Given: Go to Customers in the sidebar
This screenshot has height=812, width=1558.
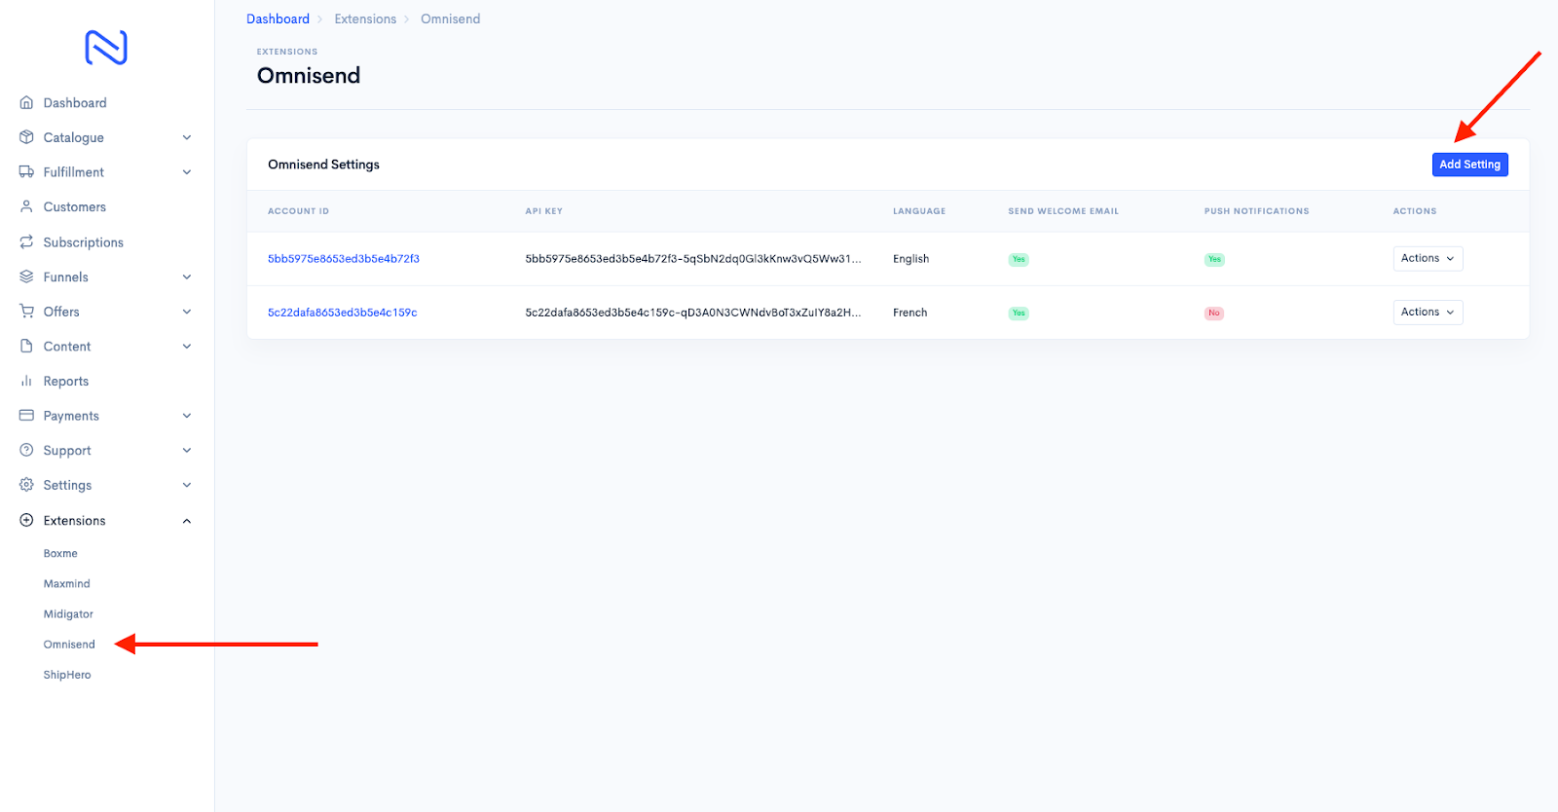Looking at the screenshot, I should tap(75, 206).
